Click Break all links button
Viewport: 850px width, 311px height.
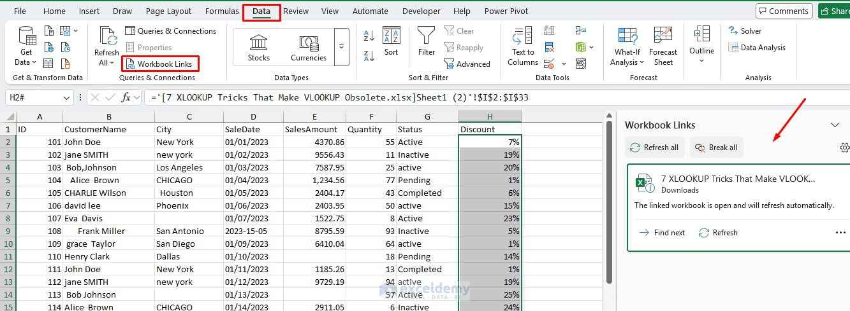click(716, 147)
